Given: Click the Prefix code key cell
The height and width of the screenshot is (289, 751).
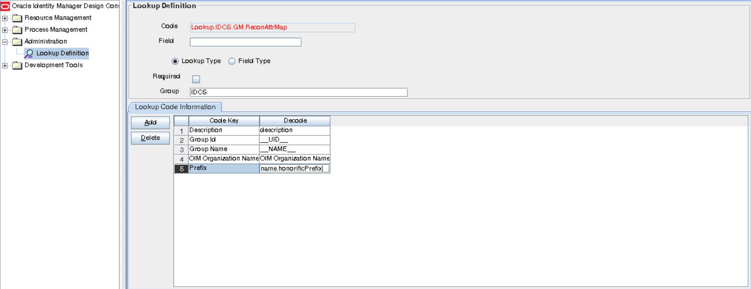Looking at the screenshot, I should [224, 168].
